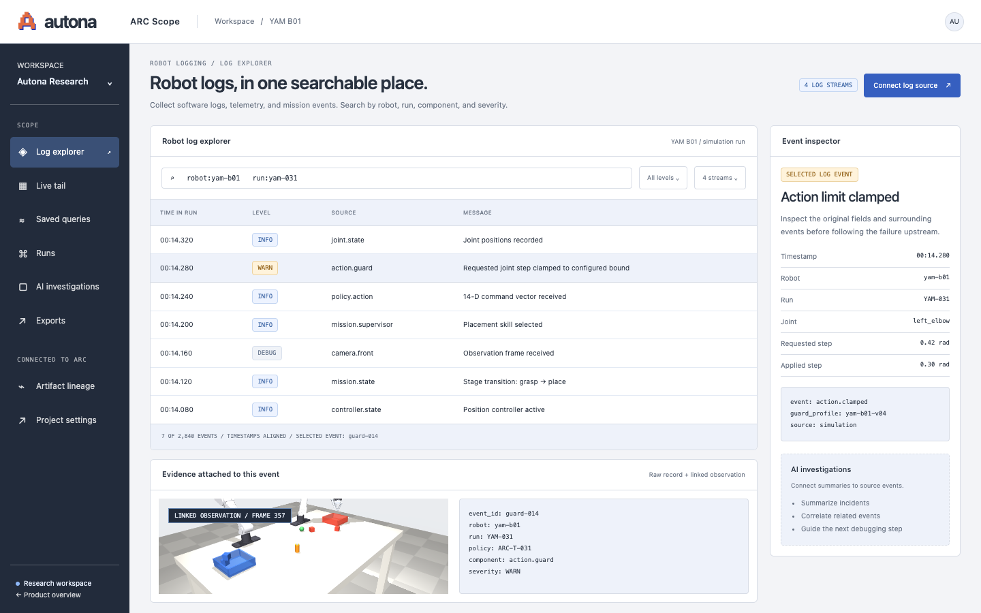Image resolution: width=981 pixels, height=613 pixels.
Task: Click the external arrow on Connect log source
Action: point(948,86)
